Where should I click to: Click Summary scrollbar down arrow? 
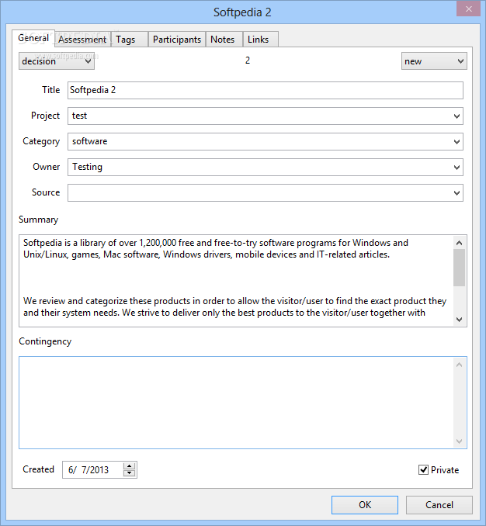(459, 320)
